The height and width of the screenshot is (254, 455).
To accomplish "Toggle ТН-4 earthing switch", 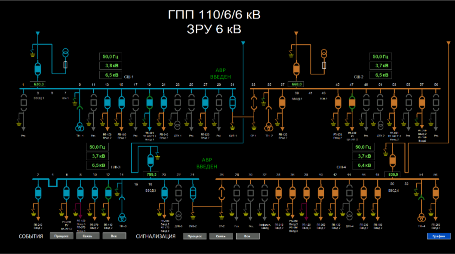I will (416, 193).
